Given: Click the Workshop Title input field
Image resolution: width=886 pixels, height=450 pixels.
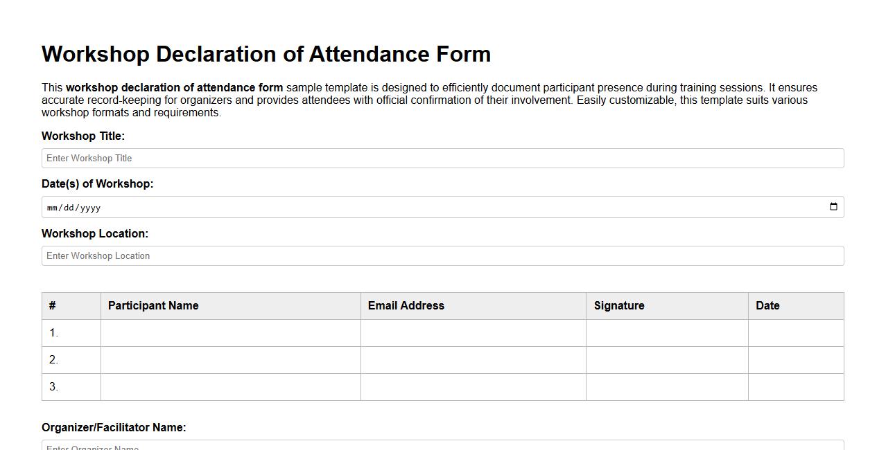Looking at the screenshot, I should pyautogui.click(x=443, y=158).
